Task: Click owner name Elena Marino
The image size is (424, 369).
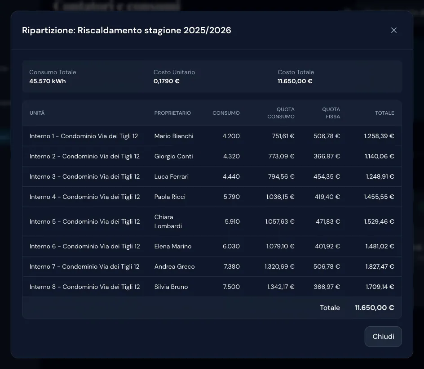Action: pyautogui.click(x=173, y=246)
